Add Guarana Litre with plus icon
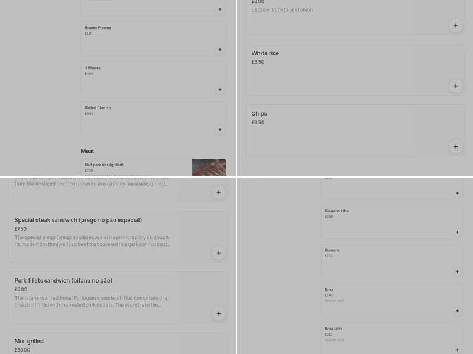 click(x=457, y=232)
